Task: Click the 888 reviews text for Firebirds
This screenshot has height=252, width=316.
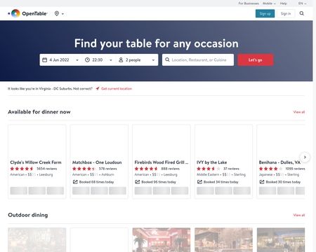Action: point(171,169)
